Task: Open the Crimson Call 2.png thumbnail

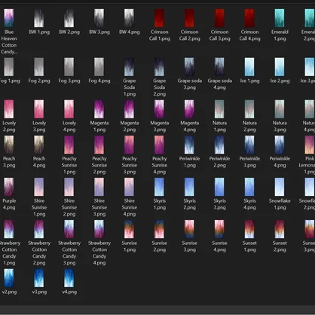Action: [190, 18]
